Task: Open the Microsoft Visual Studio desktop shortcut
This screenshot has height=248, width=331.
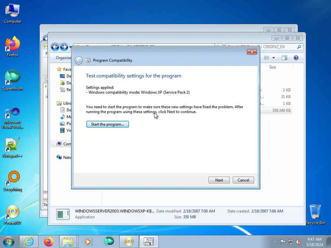Action: click(x=13, y=118)
